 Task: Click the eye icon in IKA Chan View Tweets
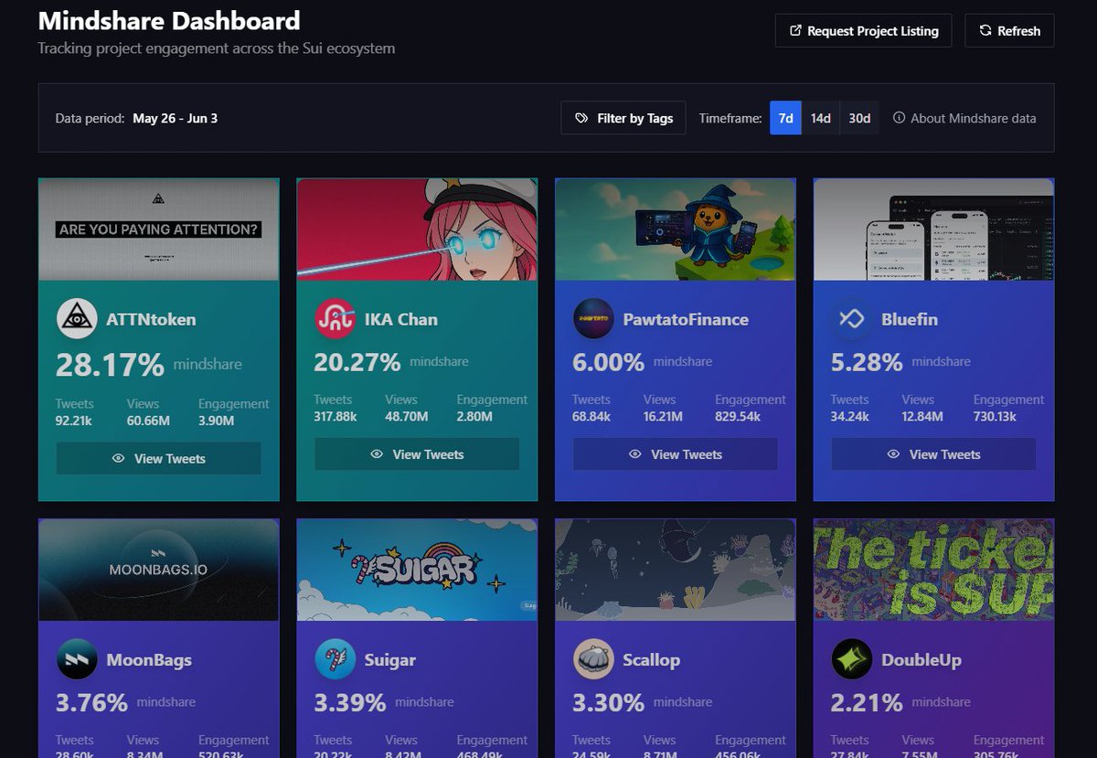[x=377, y=454]
